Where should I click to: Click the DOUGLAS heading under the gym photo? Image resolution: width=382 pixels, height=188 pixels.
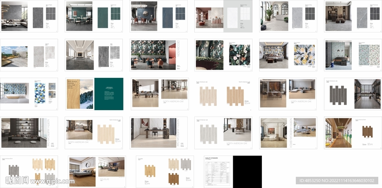[105, 179]
